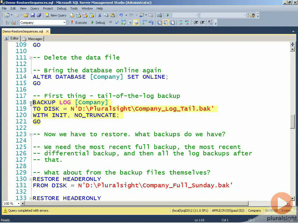Click the Change Connection icon
This screenshot has width=298, height=223.
click(x=13, y=23)
